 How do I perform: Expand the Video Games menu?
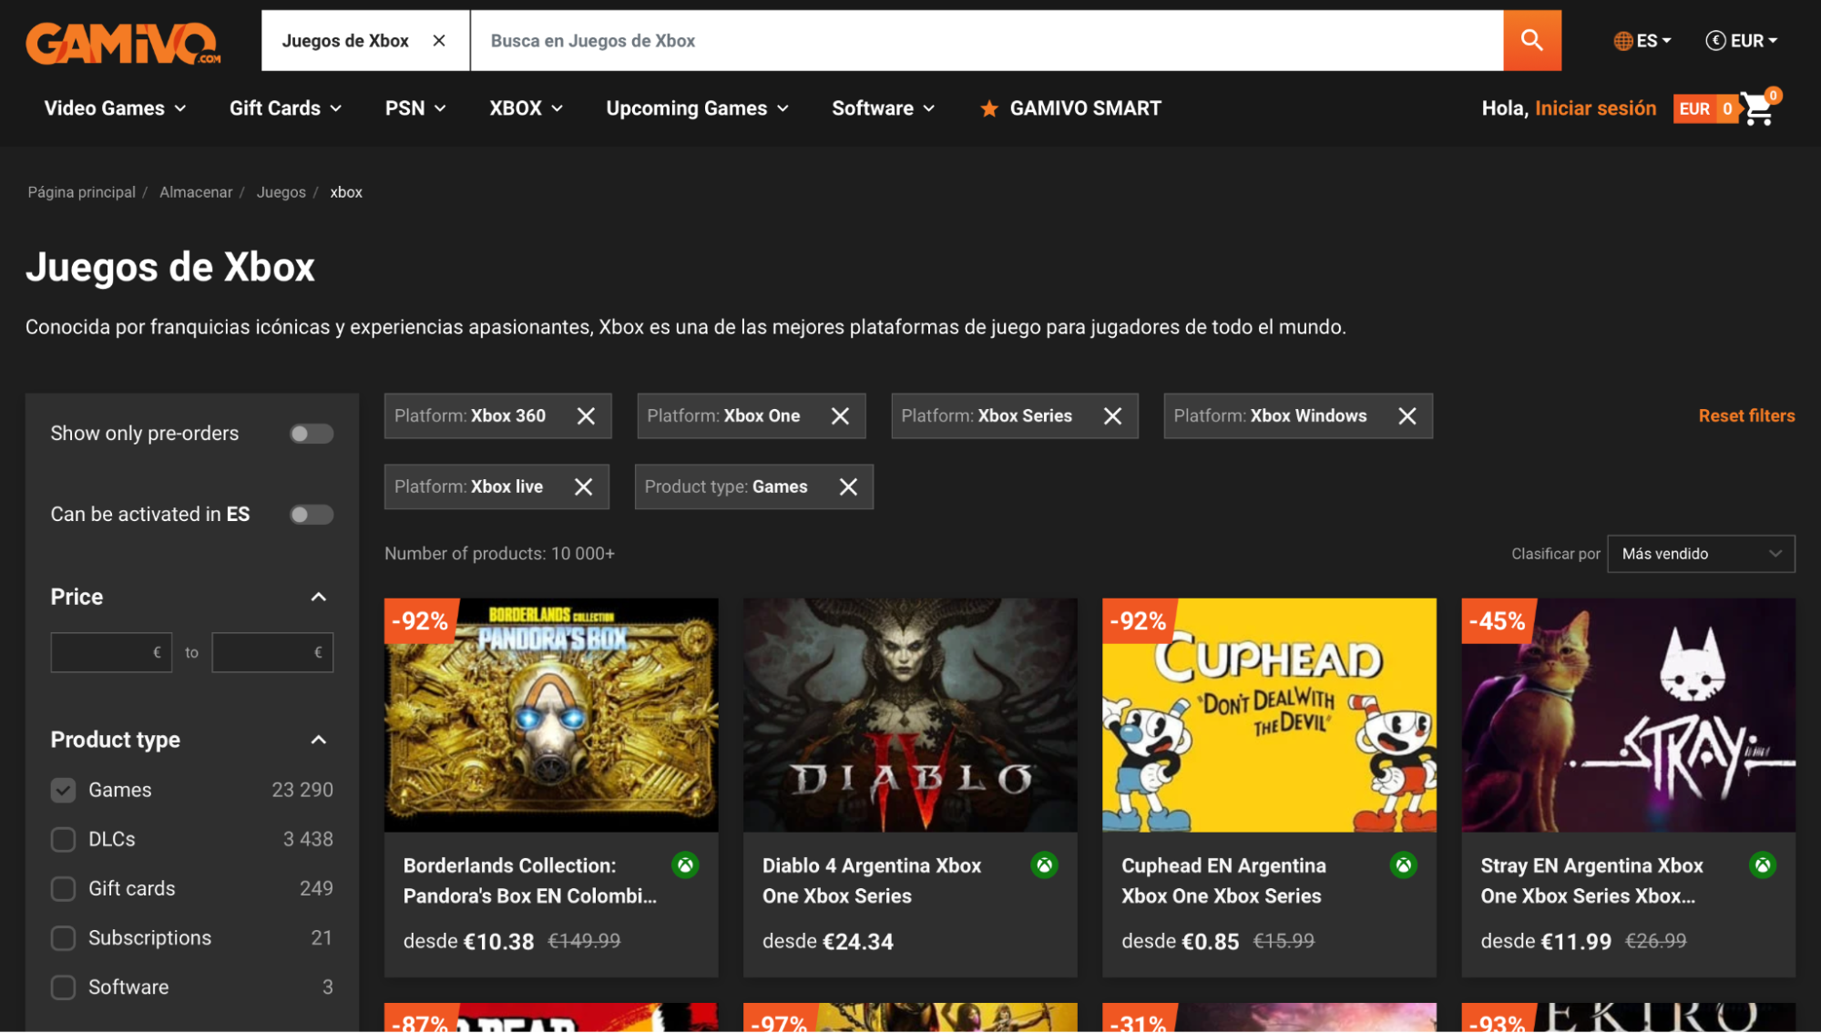(x=115, y=108)
